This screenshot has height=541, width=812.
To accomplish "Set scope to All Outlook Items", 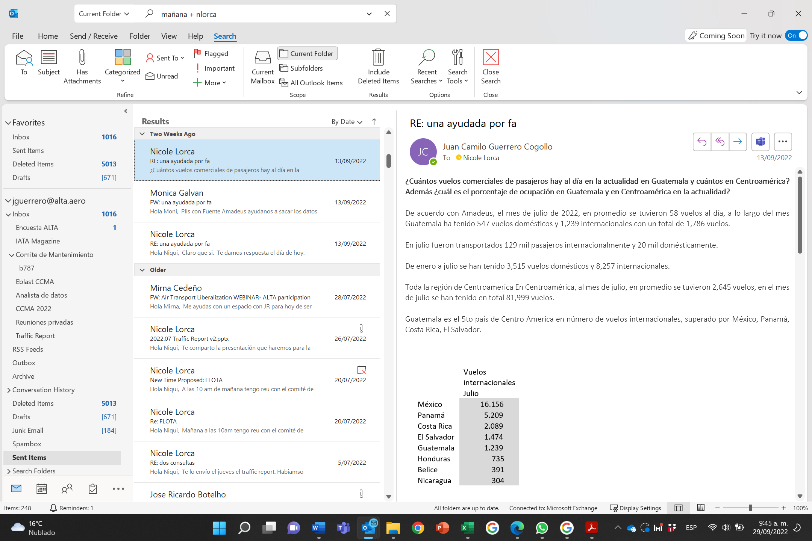I will click(311, 83).
